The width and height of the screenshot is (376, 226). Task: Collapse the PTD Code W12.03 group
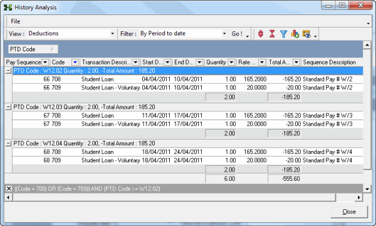(8, 107)
